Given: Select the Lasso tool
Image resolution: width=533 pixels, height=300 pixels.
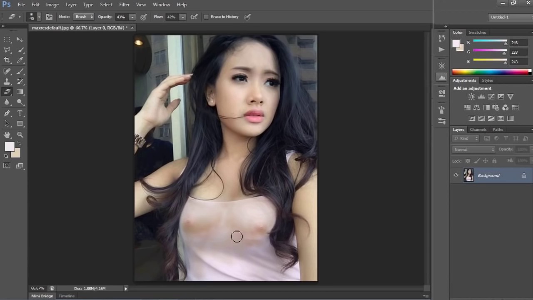Looking at the screenshot, I should click(x=7, y=50).
